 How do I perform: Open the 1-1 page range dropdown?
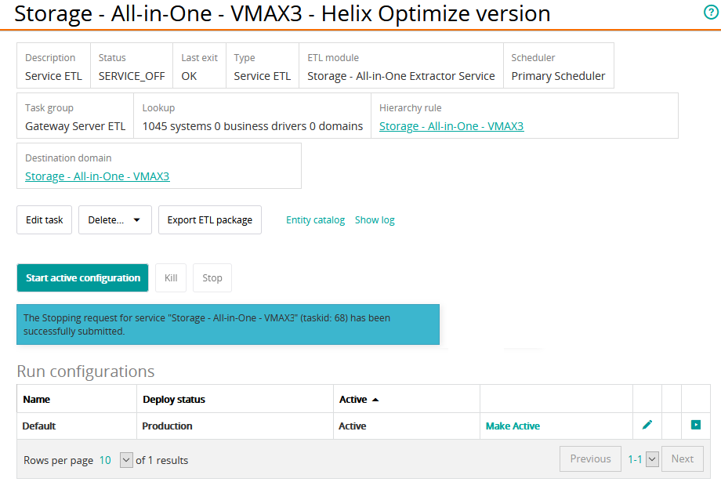(652, 459)
